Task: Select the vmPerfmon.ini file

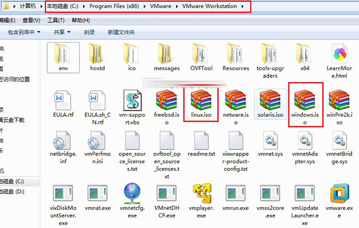Action: pyautogui.click(x=98, y=148)
